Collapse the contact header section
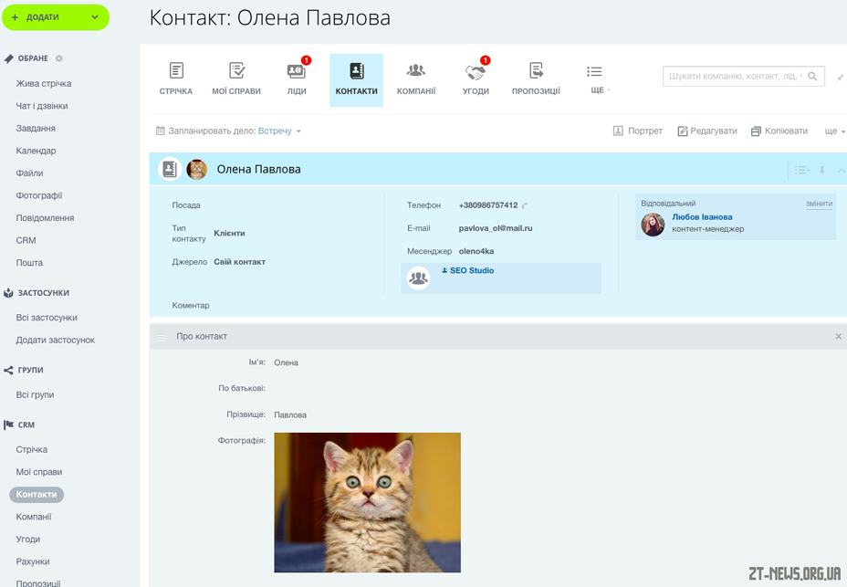Viewport: 847px width, 587px height. (x=841, y=171)
